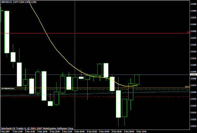The height and width of the screenshot is (133, 197).
Task: Click the 2.0265 price axis label
Action: 193,92
